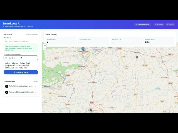The width and height of the screenshot is (178, 133).
Task: Remove Pollachi from the delivery queue
Action: [x=36, y=86]
